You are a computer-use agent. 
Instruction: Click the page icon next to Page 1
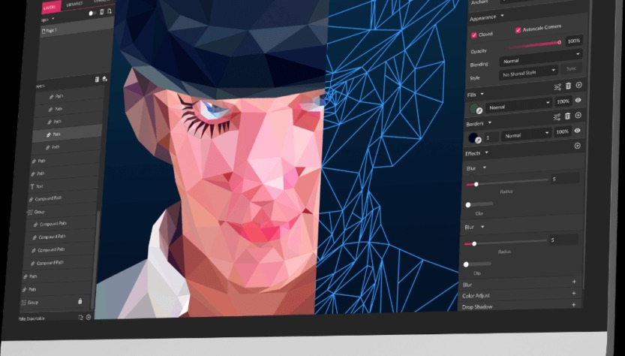[44, 31]
